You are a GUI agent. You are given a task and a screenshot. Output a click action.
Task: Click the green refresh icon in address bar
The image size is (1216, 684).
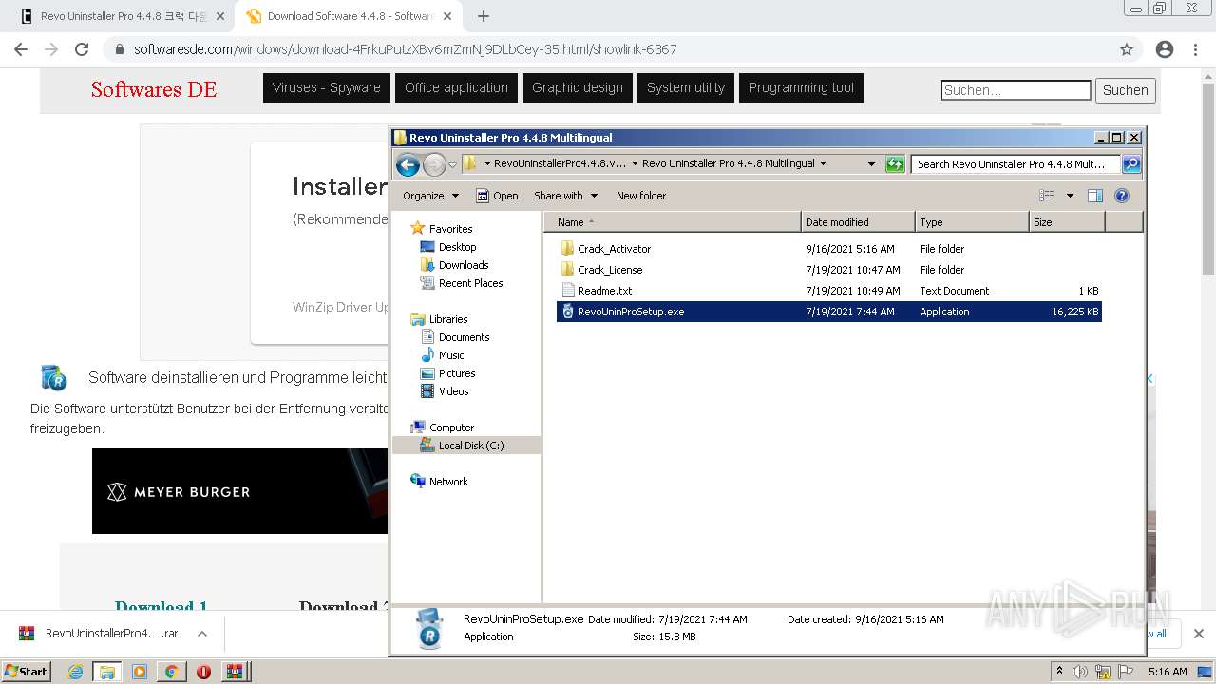(894, 164)
